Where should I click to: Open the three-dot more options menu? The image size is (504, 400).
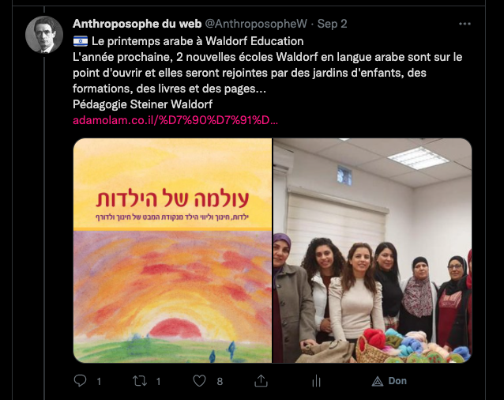[x=465, y=24]
